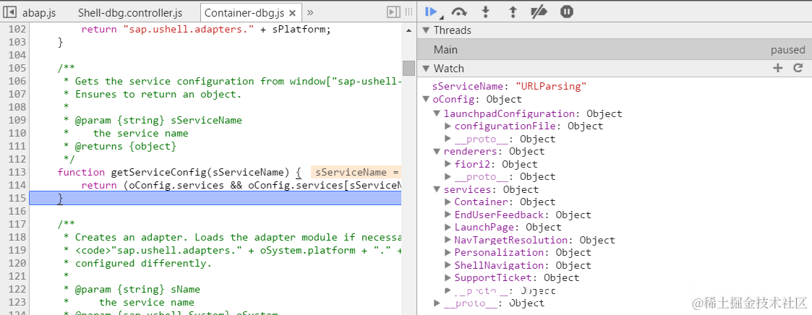This screenshot has height=315, width=812.
Task: Step out of current function
Action: pyautogui.click(x=513, y=12)
